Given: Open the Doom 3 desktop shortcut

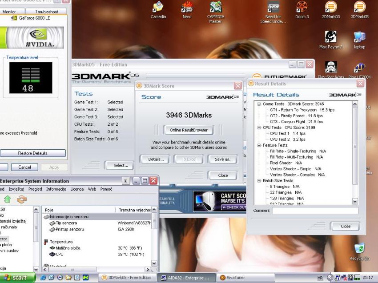Looking at the screenshot, I should (302, 8).
